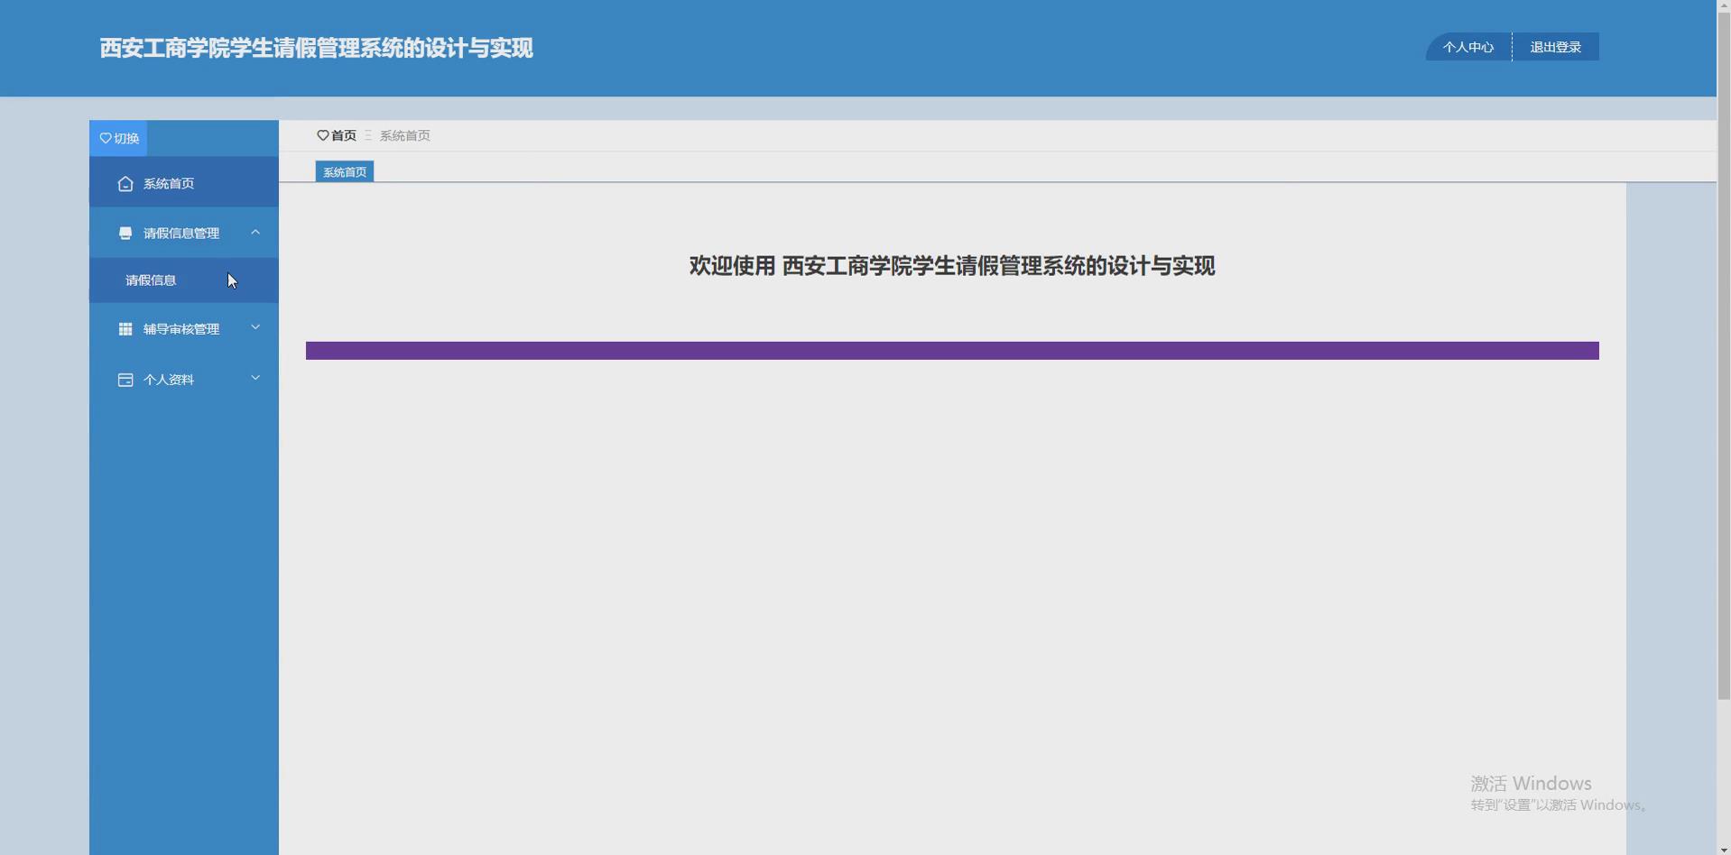Click 退出登录 to log out
The height and width of the screenshot is (855, 1731).
coord(1555,46)
